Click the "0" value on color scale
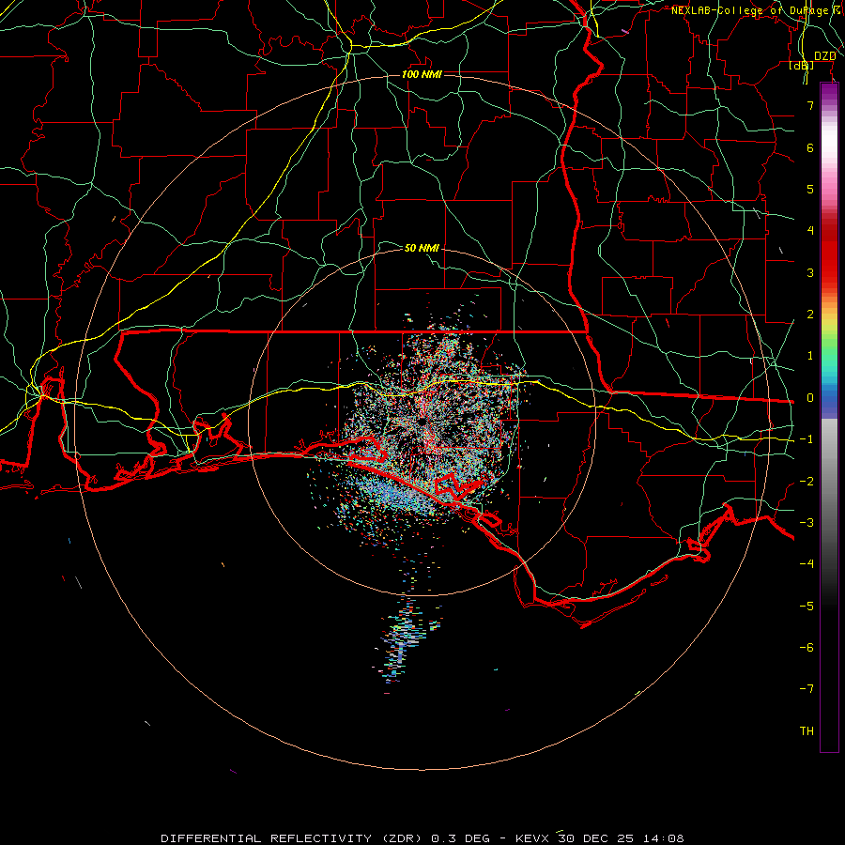845x845 pixels. coord(810,398)
